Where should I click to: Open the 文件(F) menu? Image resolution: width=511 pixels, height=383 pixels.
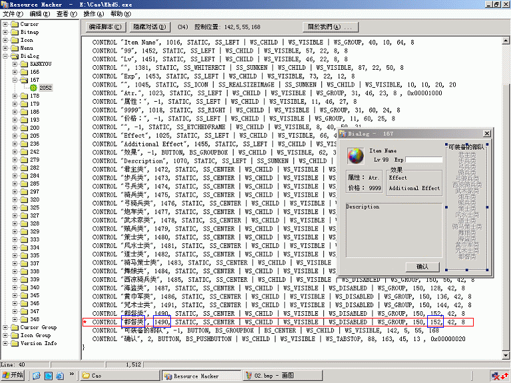pyautogui.click(x=13, y=13)
